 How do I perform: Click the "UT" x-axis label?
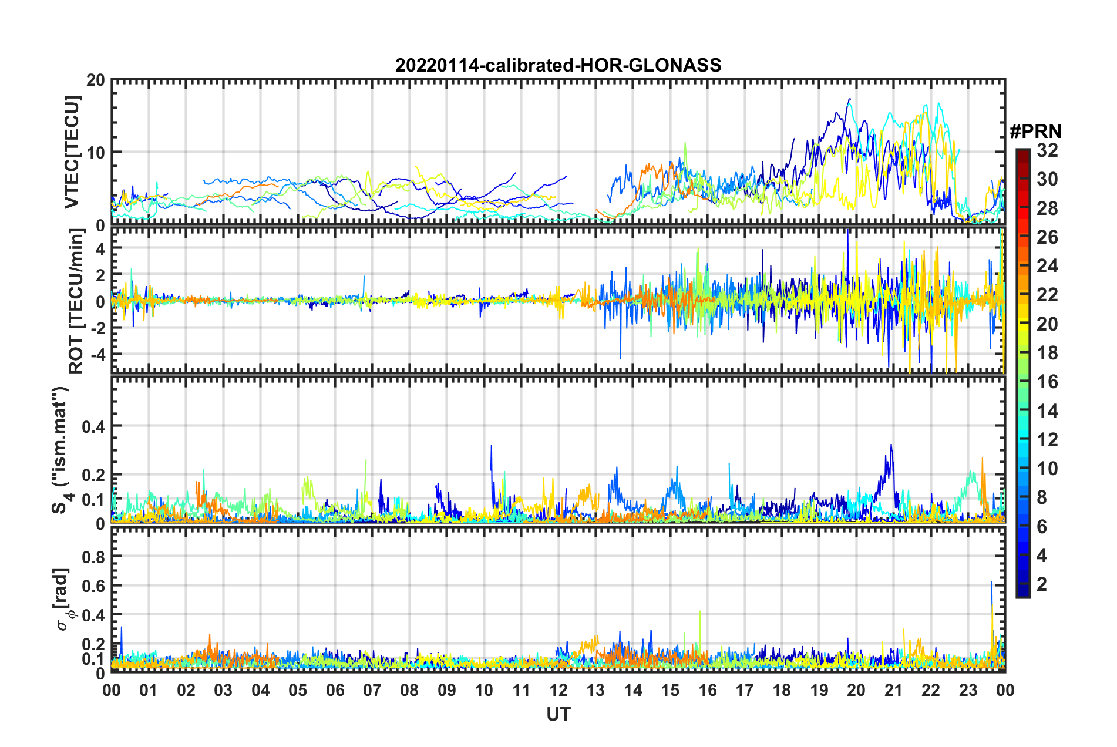pyautogui.click(x=558, y=714)
